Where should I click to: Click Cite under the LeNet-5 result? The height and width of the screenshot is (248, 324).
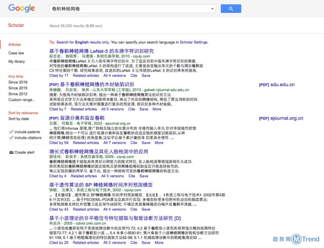tap(133, 76)
